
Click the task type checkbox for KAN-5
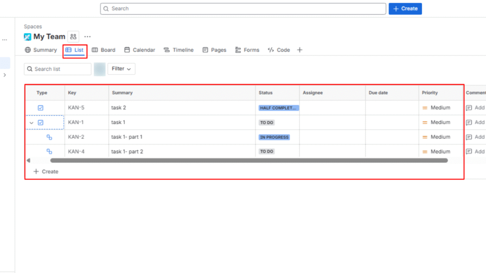[41, 108]
